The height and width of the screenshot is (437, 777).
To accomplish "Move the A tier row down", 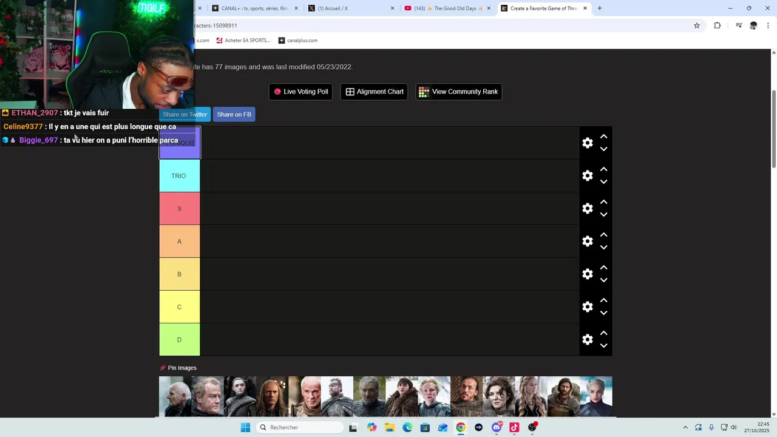I will point(603,248).
